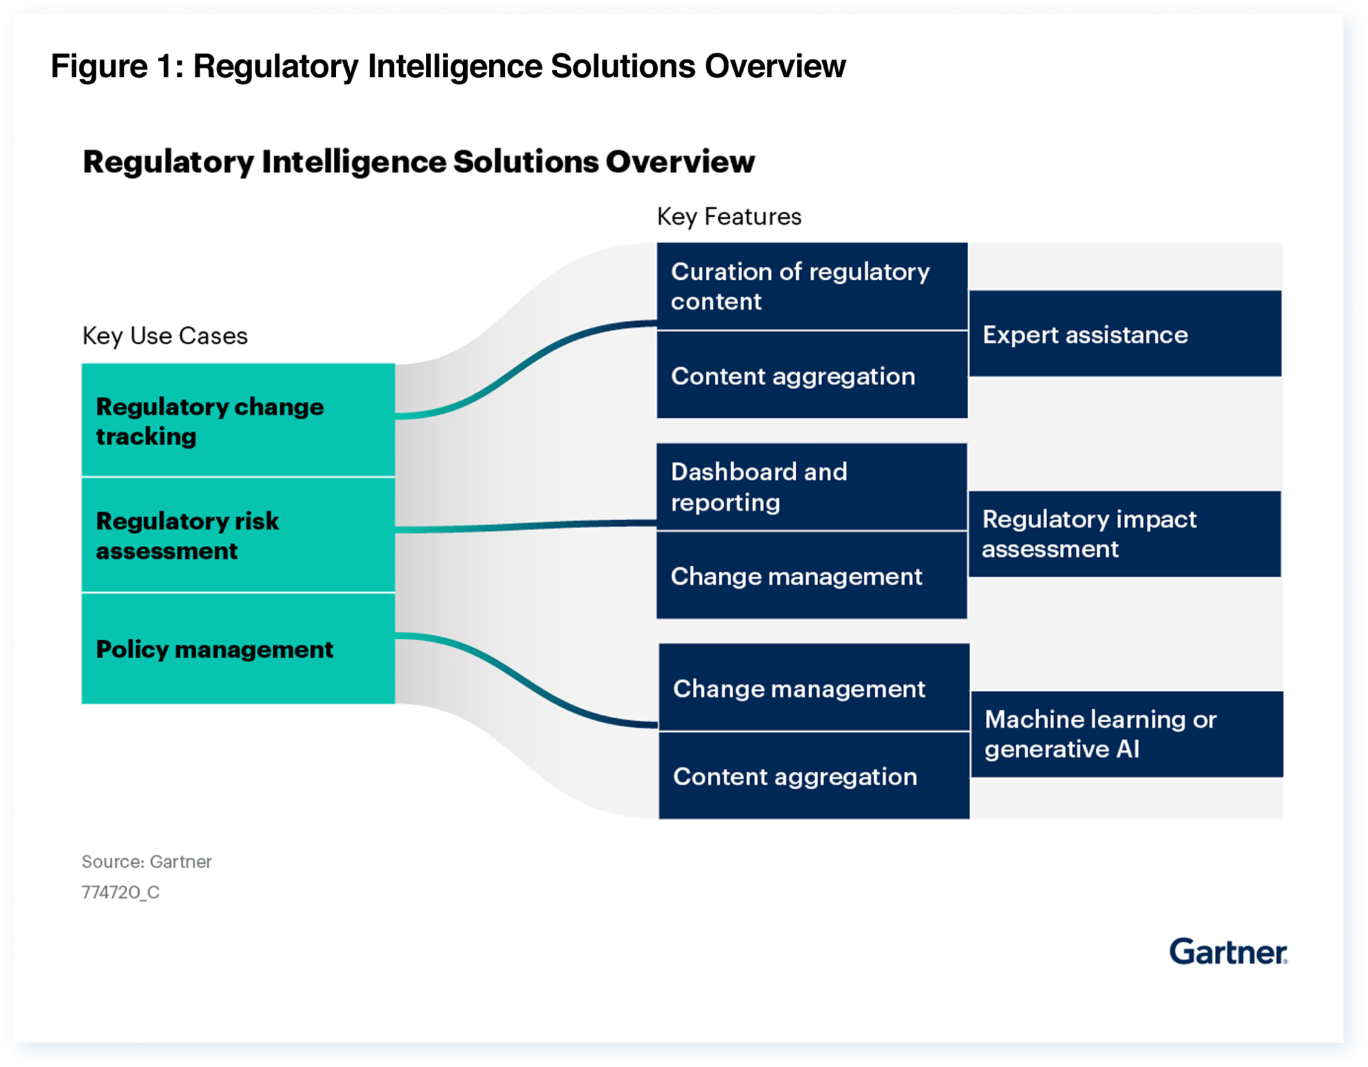Select the 'Regulatory change tracking' box

pos(238,420)
